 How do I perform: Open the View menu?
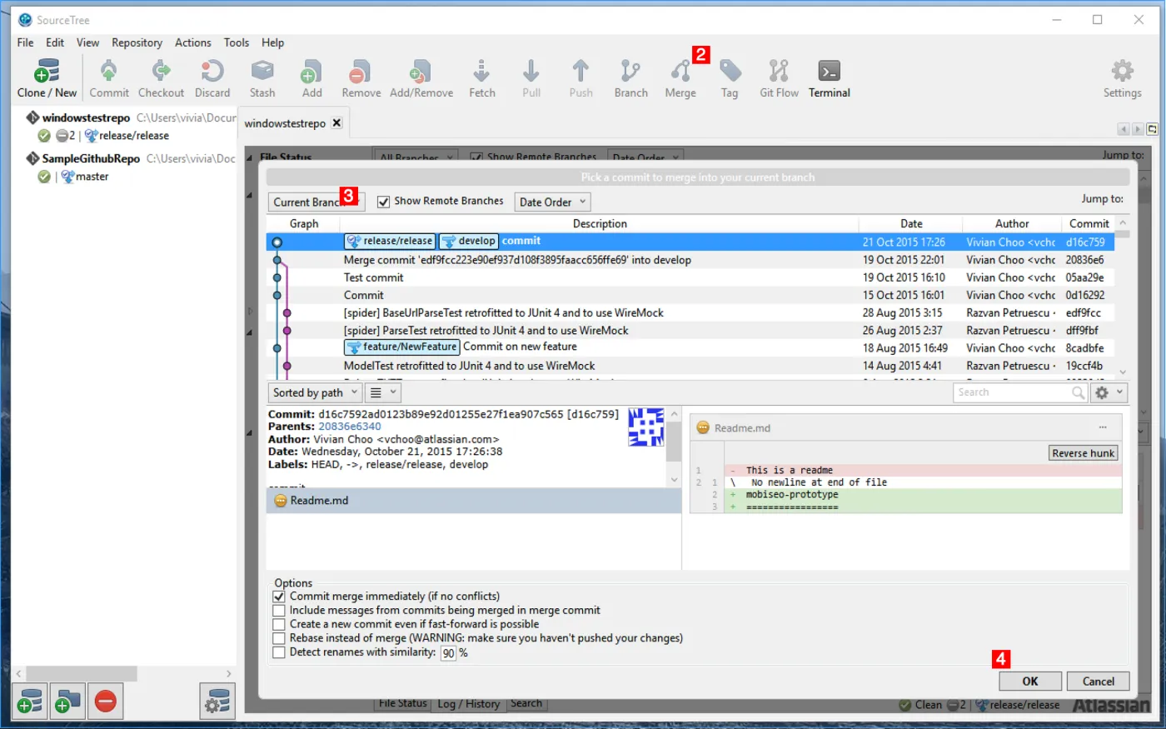click(x=87, y=42)
